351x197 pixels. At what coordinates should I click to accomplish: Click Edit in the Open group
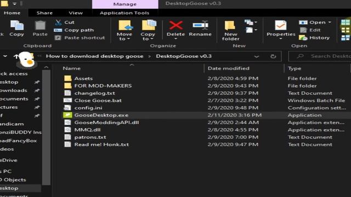pos(310,30)
